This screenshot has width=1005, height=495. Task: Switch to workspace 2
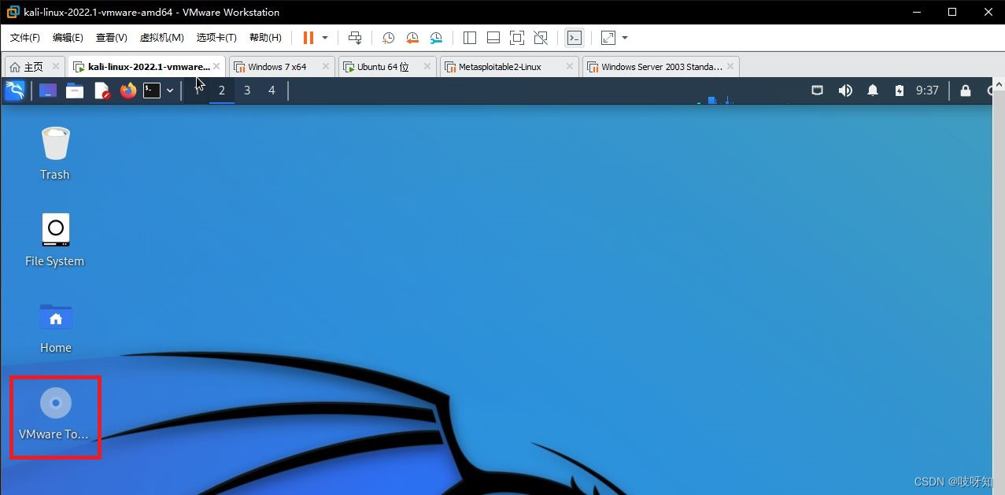pyautogui.click(x=222, y=91)
